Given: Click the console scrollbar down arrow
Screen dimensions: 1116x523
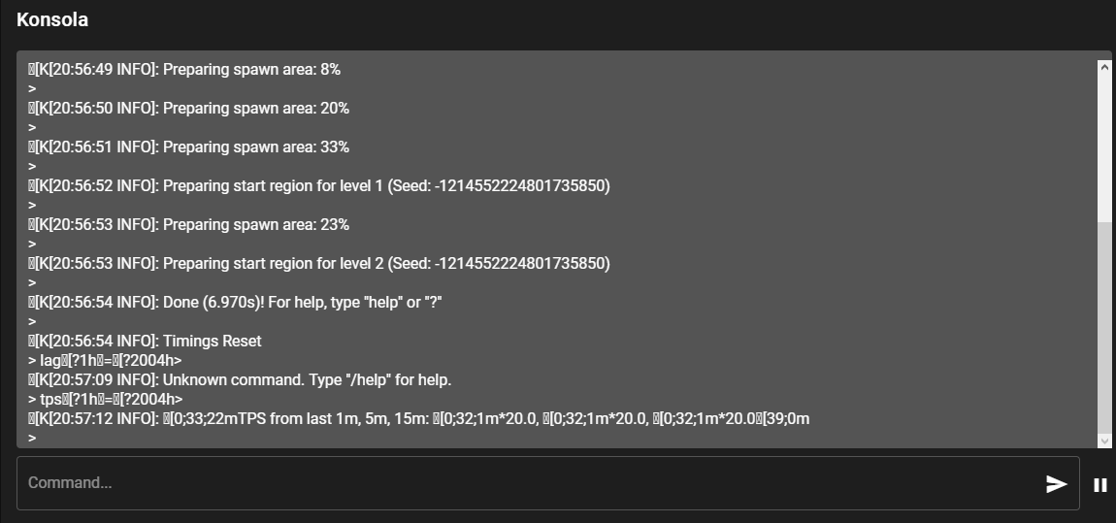Looking at the screenshot, I should tap(1104, 441).
